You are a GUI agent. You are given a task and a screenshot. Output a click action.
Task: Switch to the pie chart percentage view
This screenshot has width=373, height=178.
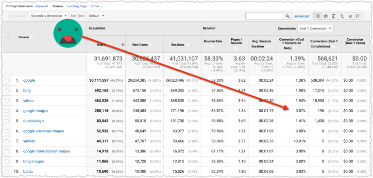click(326, 16)
